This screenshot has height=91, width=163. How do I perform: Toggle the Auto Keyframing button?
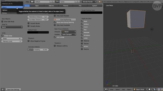(x=65, y=19)
